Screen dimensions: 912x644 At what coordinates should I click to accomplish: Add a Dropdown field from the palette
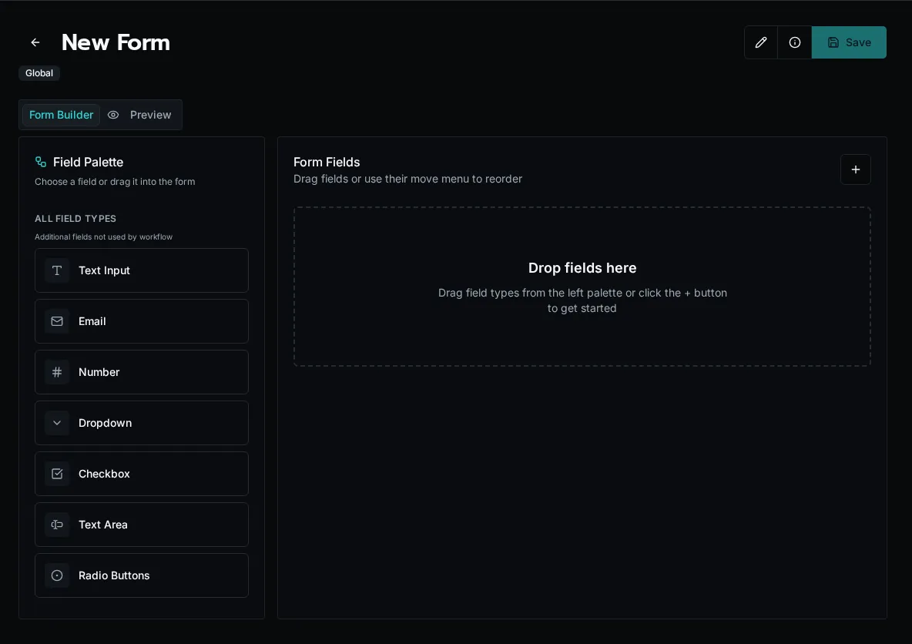pos(141,423)
